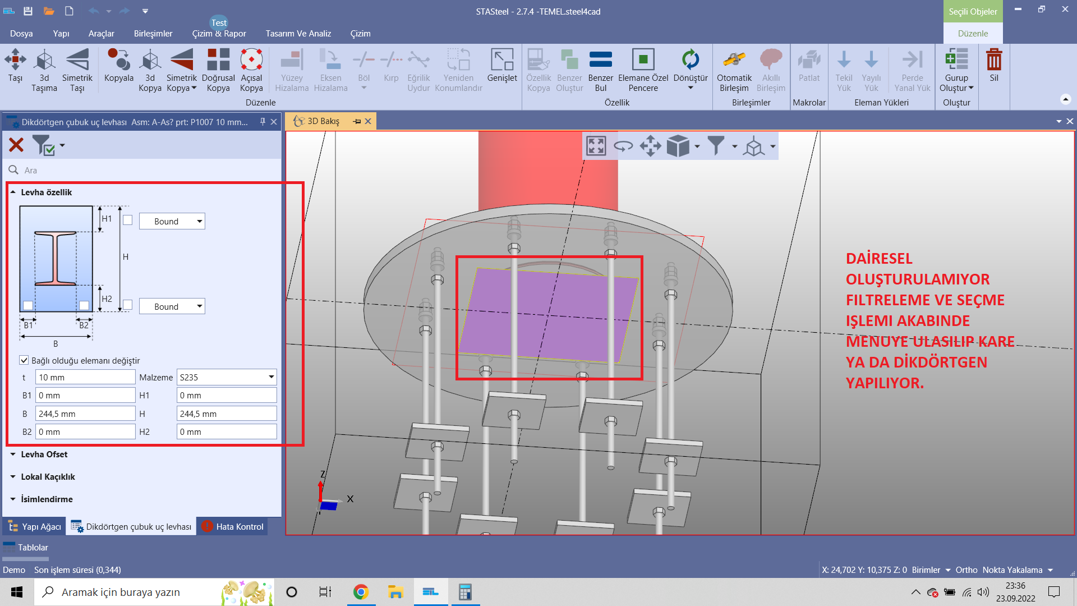
Task: Click the orbit rotate view icon
Action: [623, 146]
